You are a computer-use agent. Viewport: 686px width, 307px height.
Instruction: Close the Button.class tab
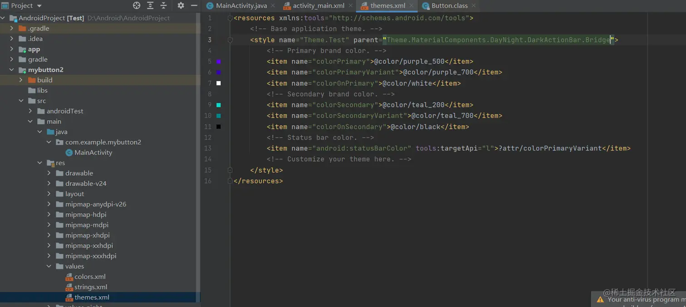coord(474,6)
